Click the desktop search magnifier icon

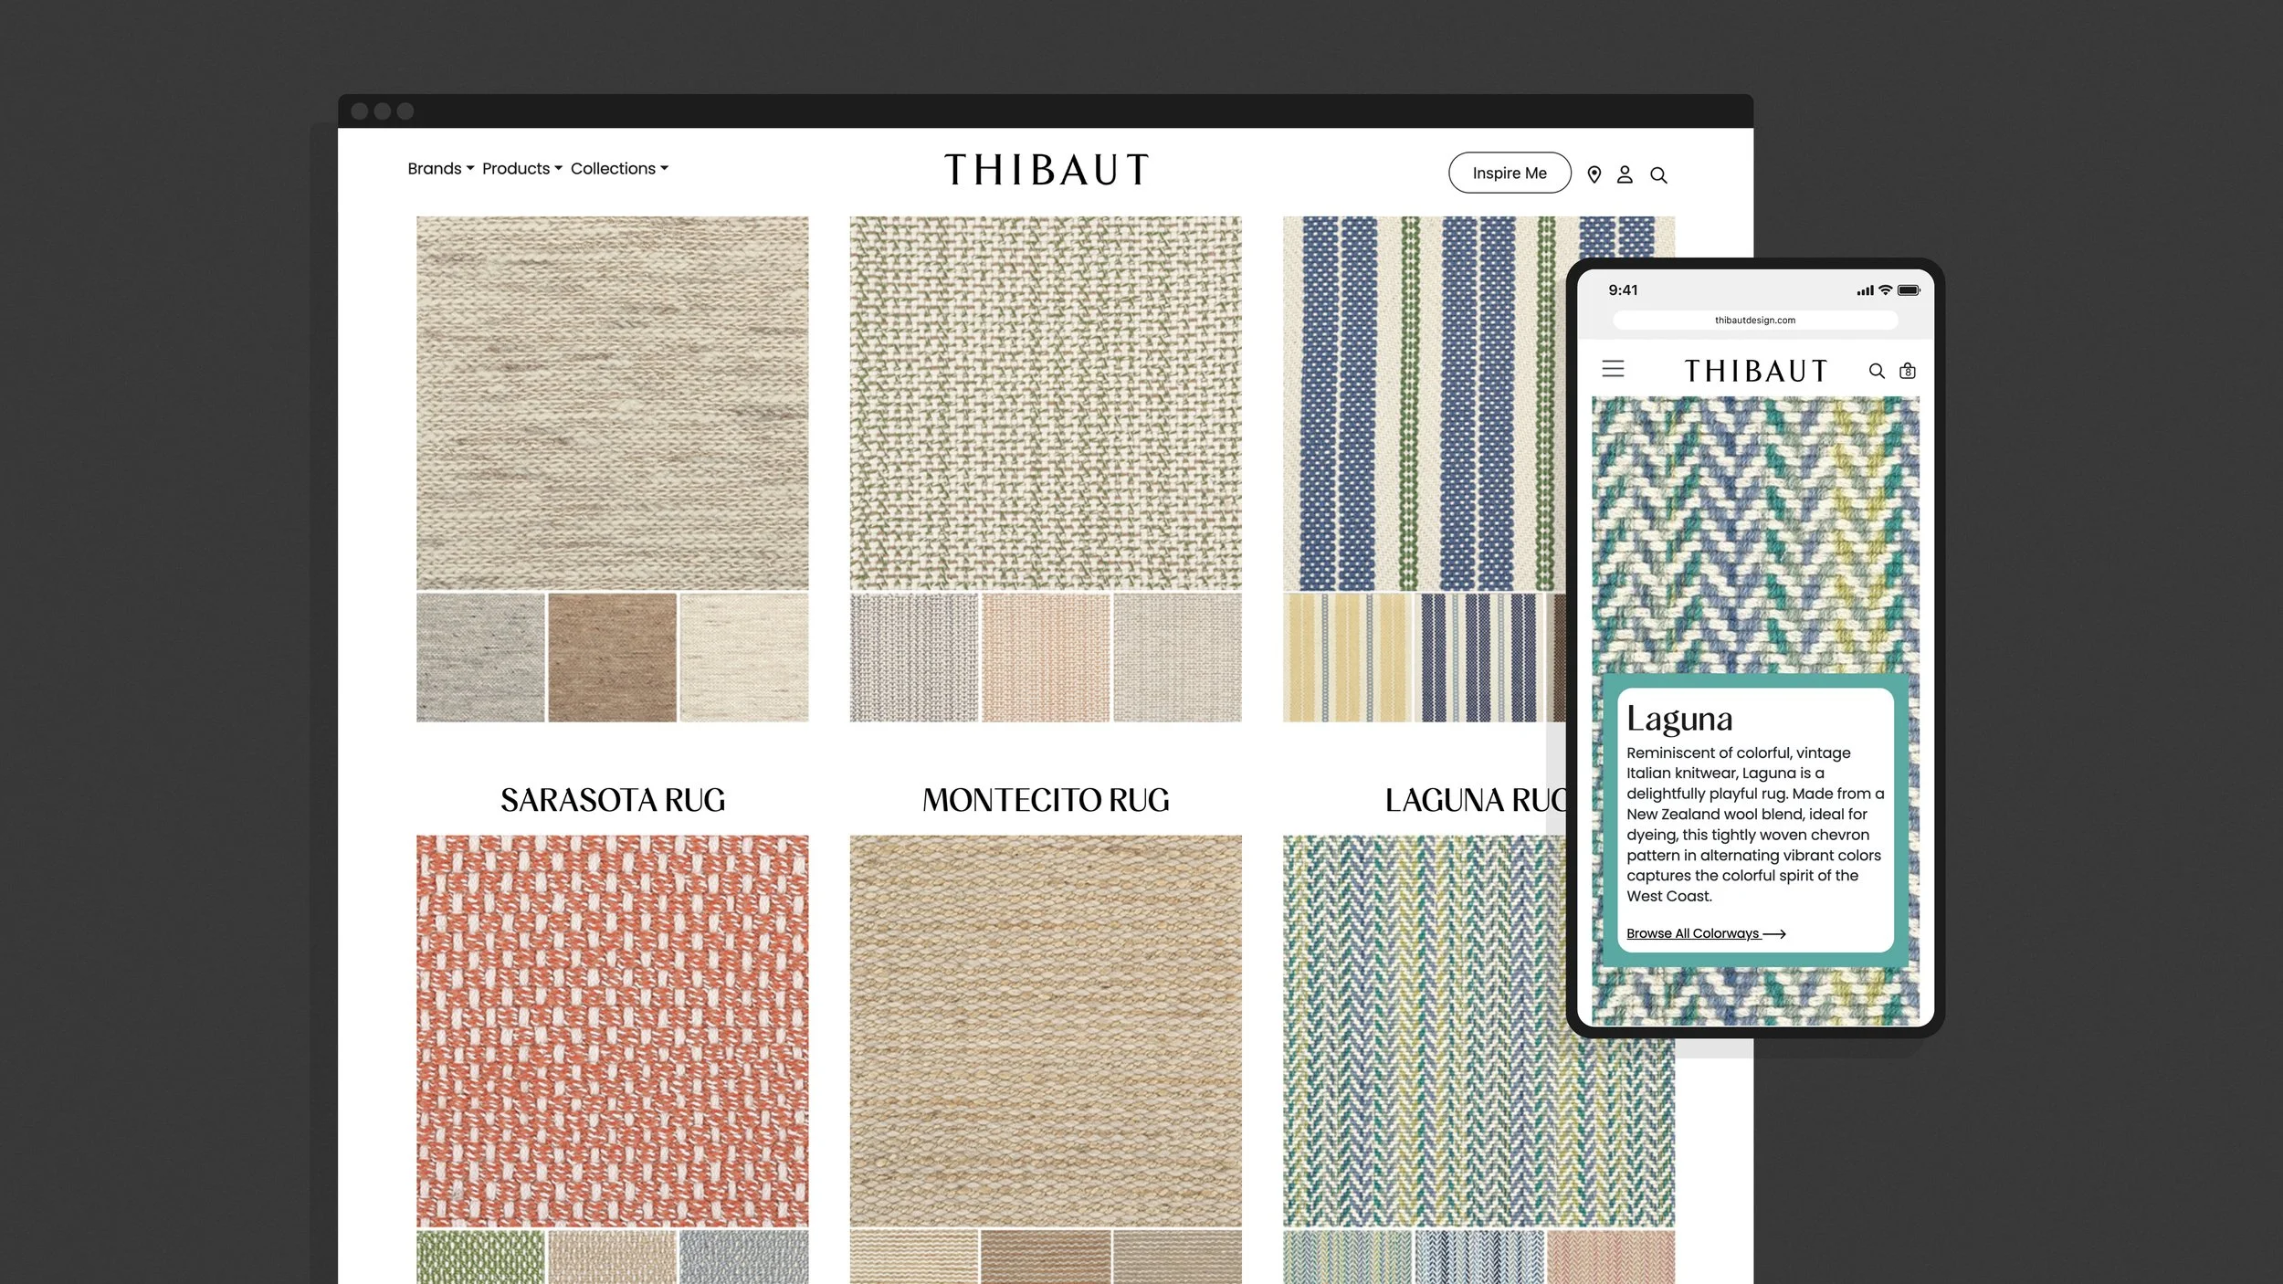[x=1658, y=174]
